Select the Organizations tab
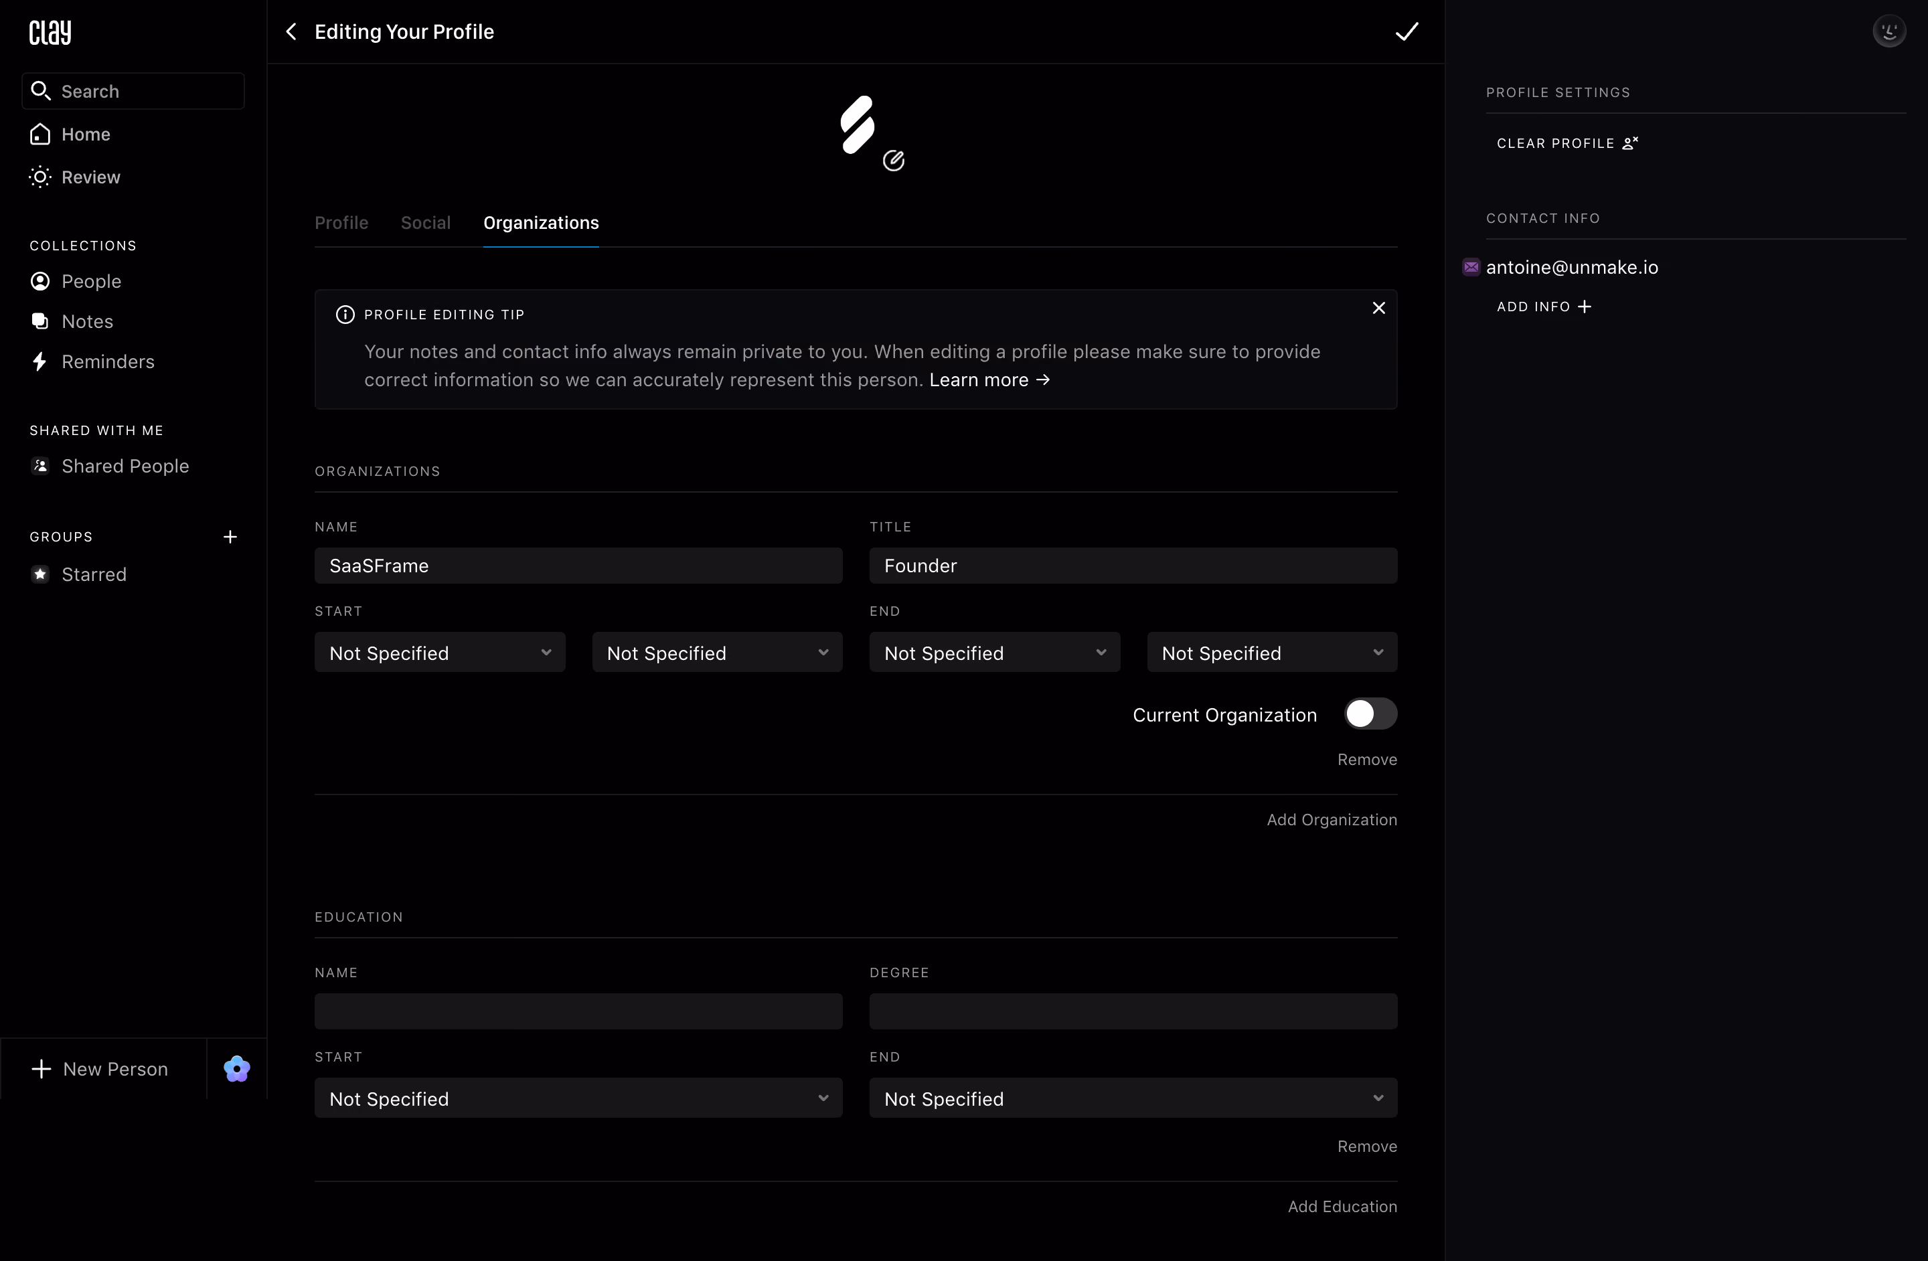This screenshot has width=1928, height=1261. coord(541,223)
